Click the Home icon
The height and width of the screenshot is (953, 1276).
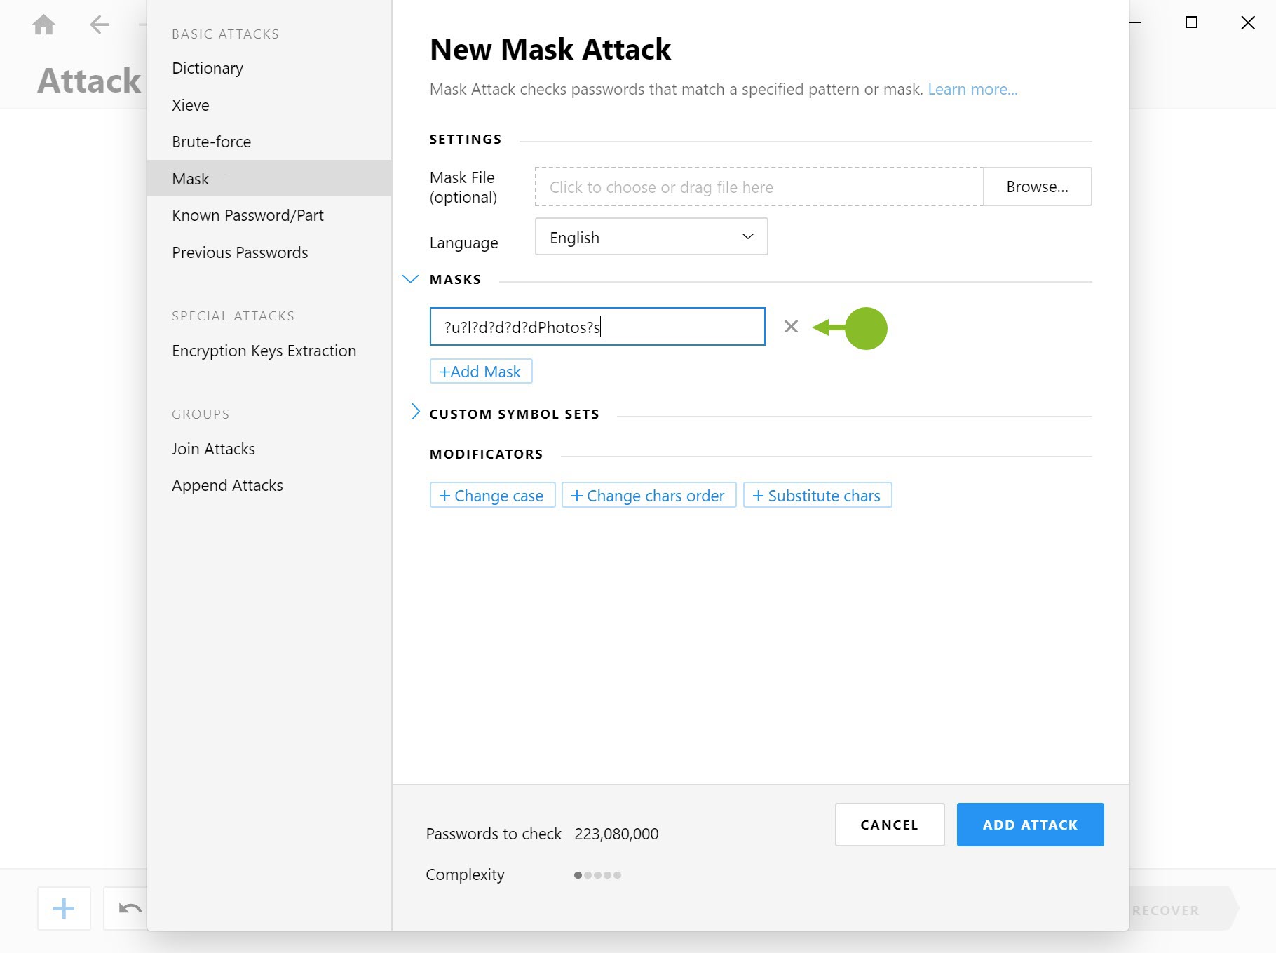click(x=43, y=24)
